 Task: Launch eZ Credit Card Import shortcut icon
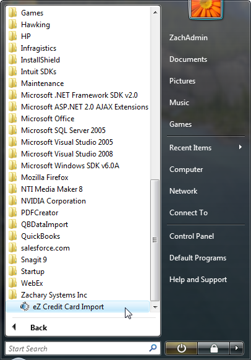[25, 307]
